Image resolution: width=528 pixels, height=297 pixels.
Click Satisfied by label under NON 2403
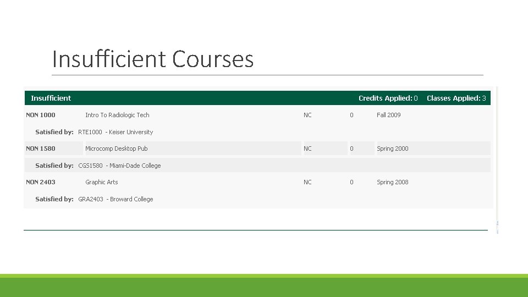pyautogui.click(x=54, y=199)
